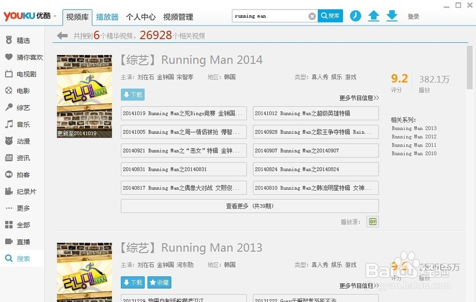
Task: Click the 搜库 search button
Action: pos(330,16)
